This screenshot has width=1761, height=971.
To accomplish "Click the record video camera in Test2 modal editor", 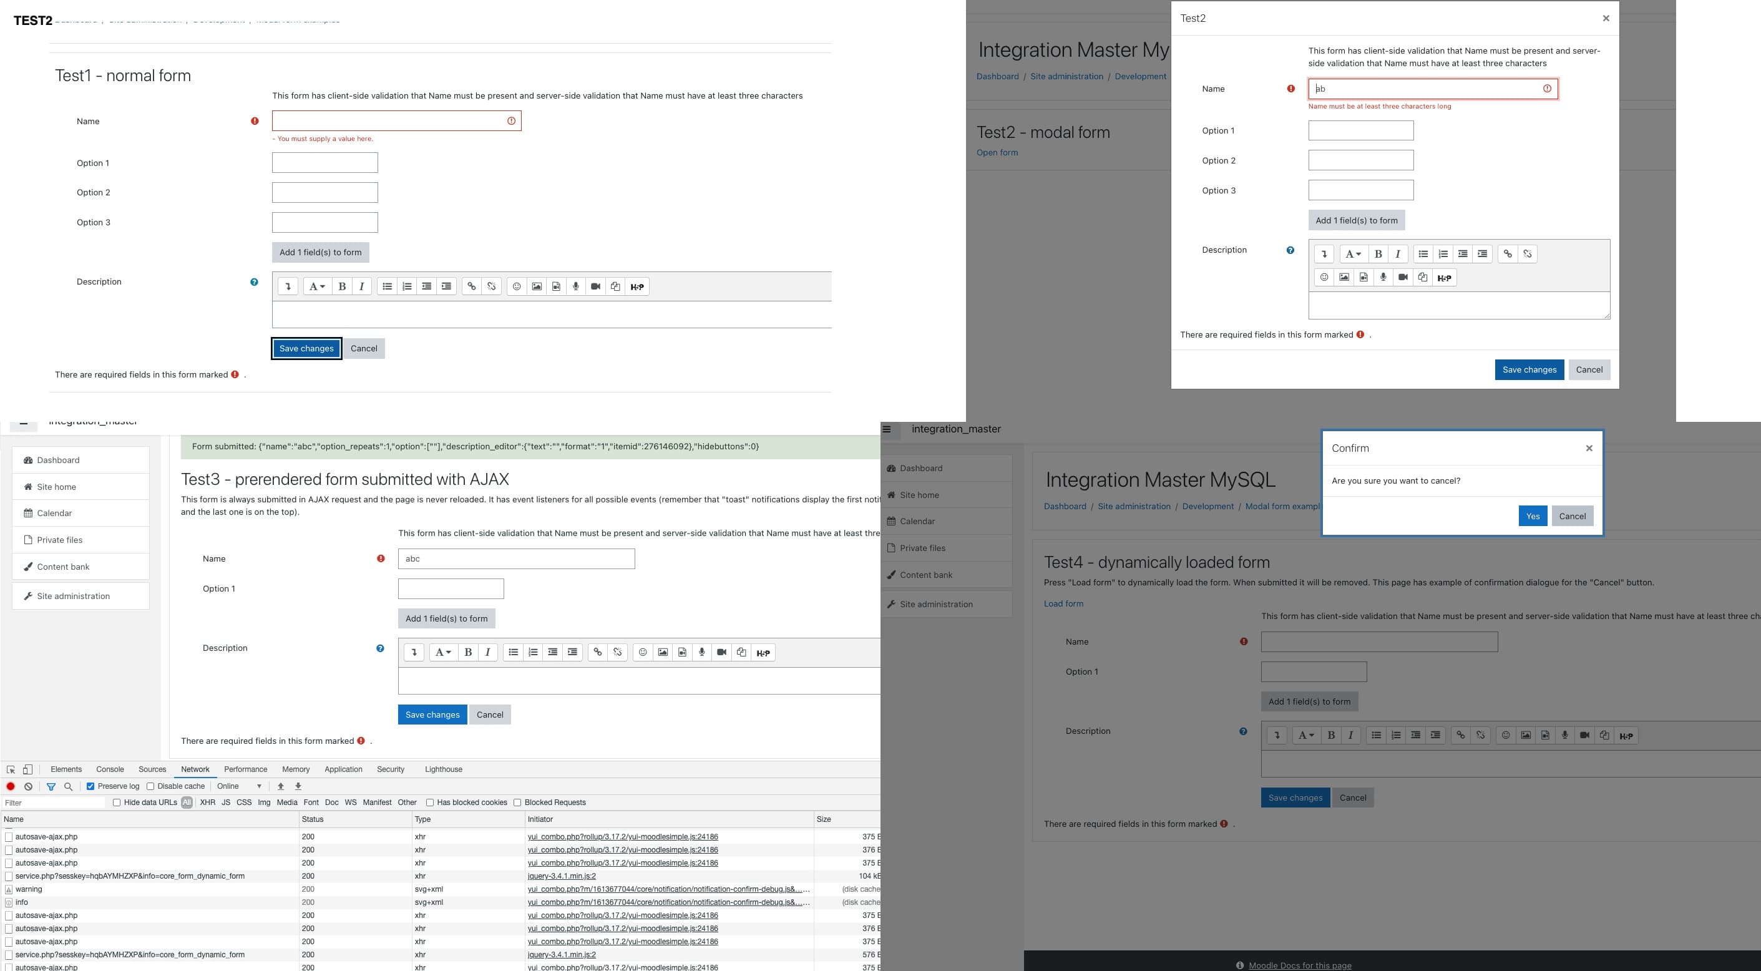I will click(1403, 277).
